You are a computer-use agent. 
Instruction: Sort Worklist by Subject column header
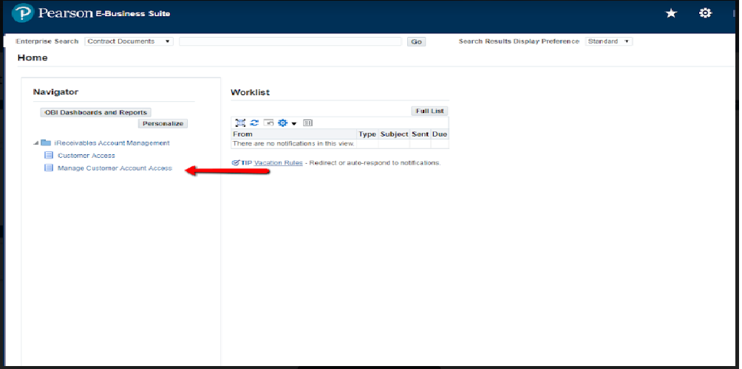click(394, 134)
